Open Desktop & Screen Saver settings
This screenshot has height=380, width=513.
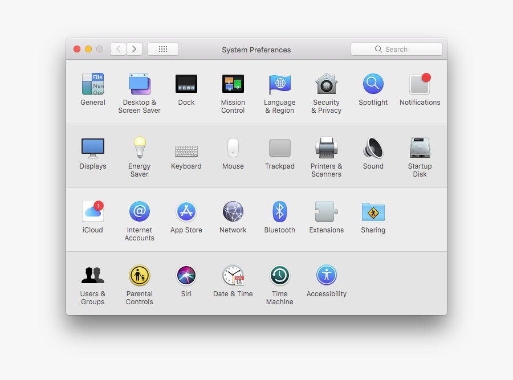[x=140, y=84]
